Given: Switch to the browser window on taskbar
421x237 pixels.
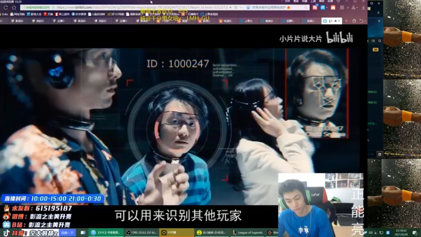Looking at the screenshot, I should tap(106, 233).
